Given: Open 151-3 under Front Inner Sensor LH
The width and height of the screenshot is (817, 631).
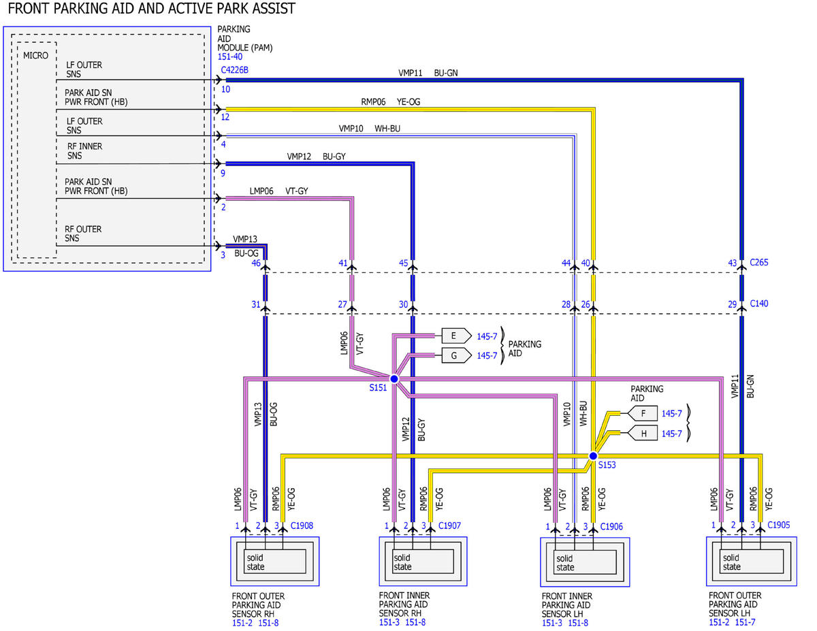Looking at the screenshot, I should click(552, 623).
